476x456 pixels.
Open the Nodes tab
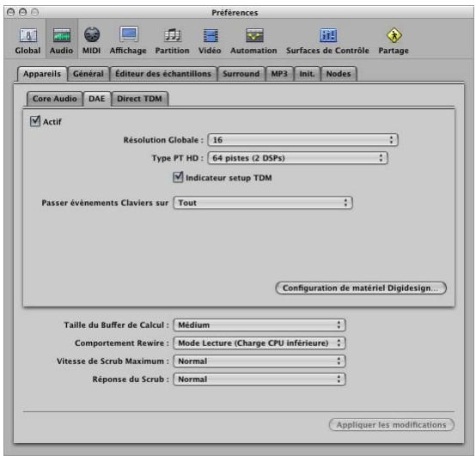(x=339, y=74)
